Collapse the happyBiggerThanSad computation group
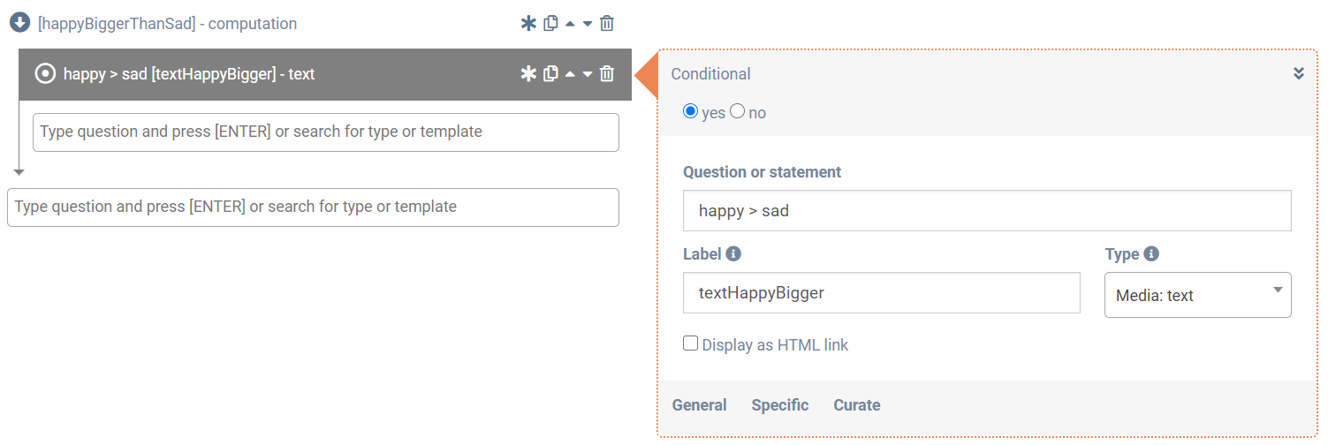Image resolution: width=1328 pixels, height=445 pixels. (19, 23)
